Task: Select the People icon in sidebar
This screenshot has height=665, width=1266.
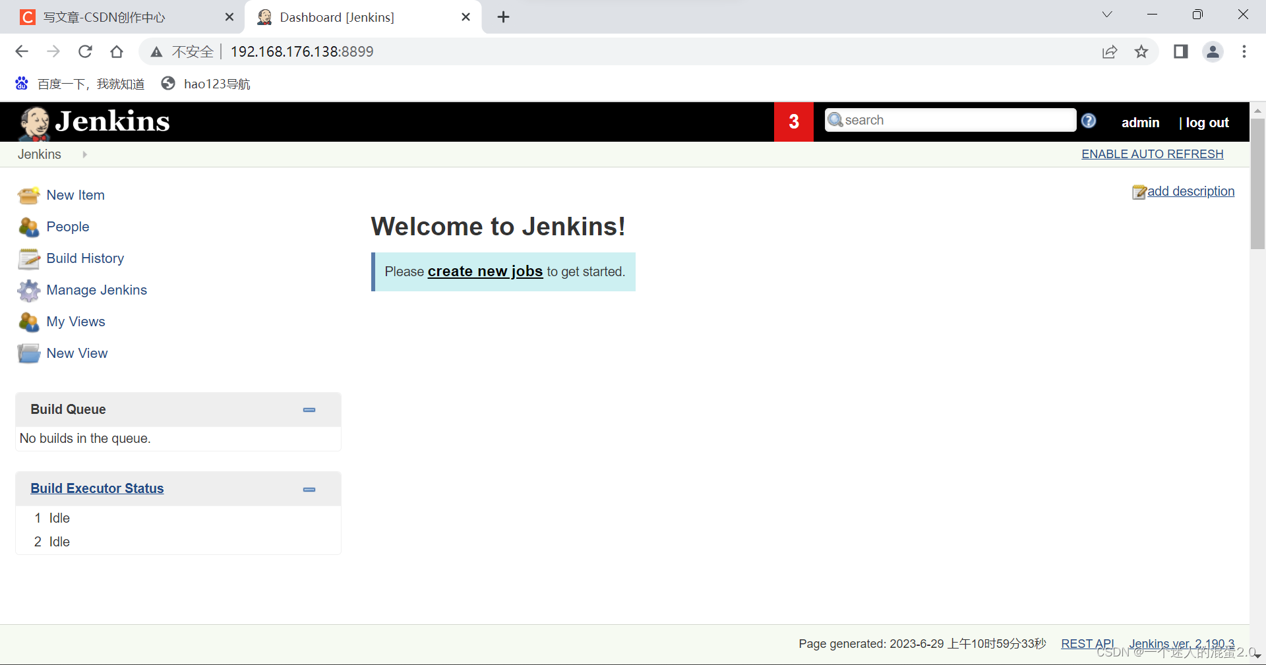Action: [29, 227]
